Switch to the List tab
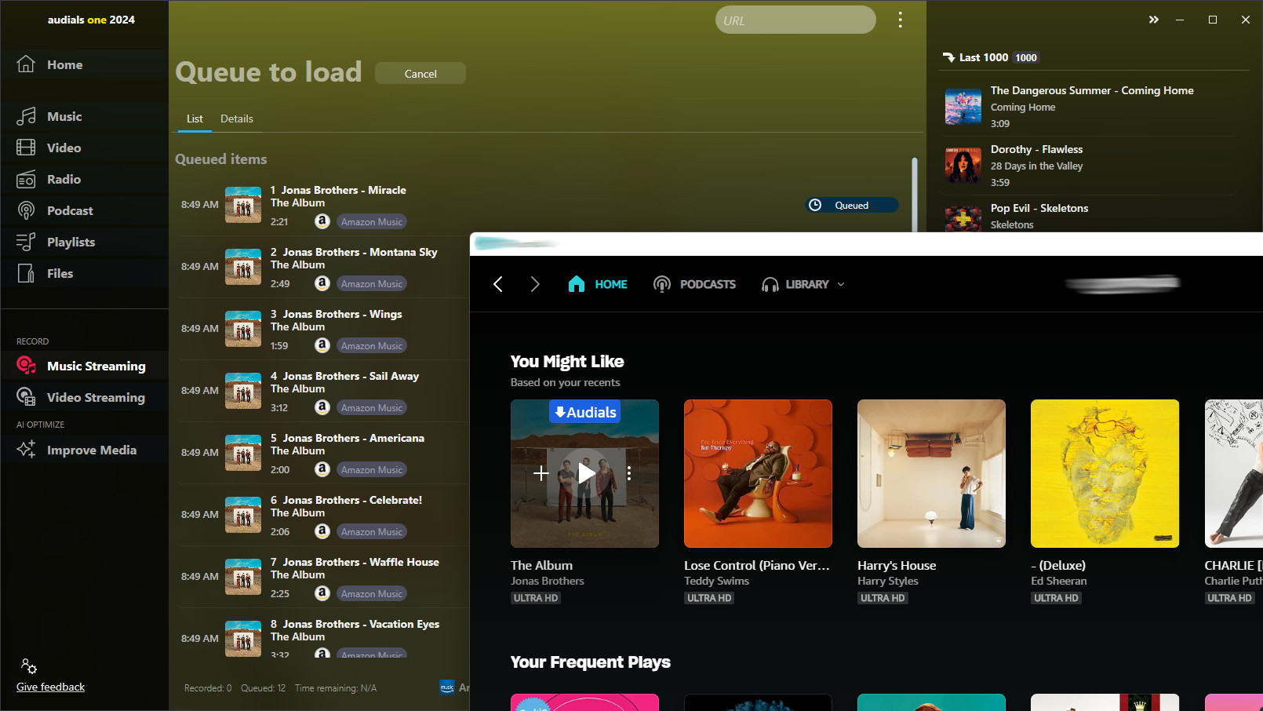 click(x=195, y=118)
